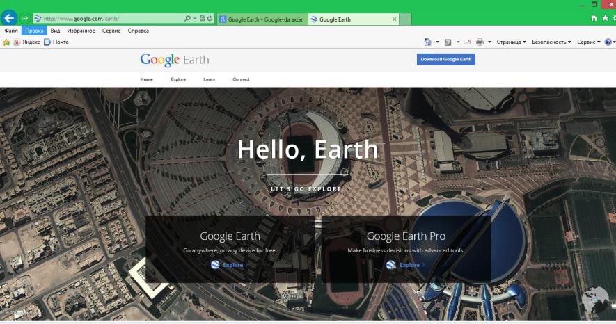Click the Google Earth logo
Image resolution: width=616 pixels, height=324 pixels.
[175, 60]
